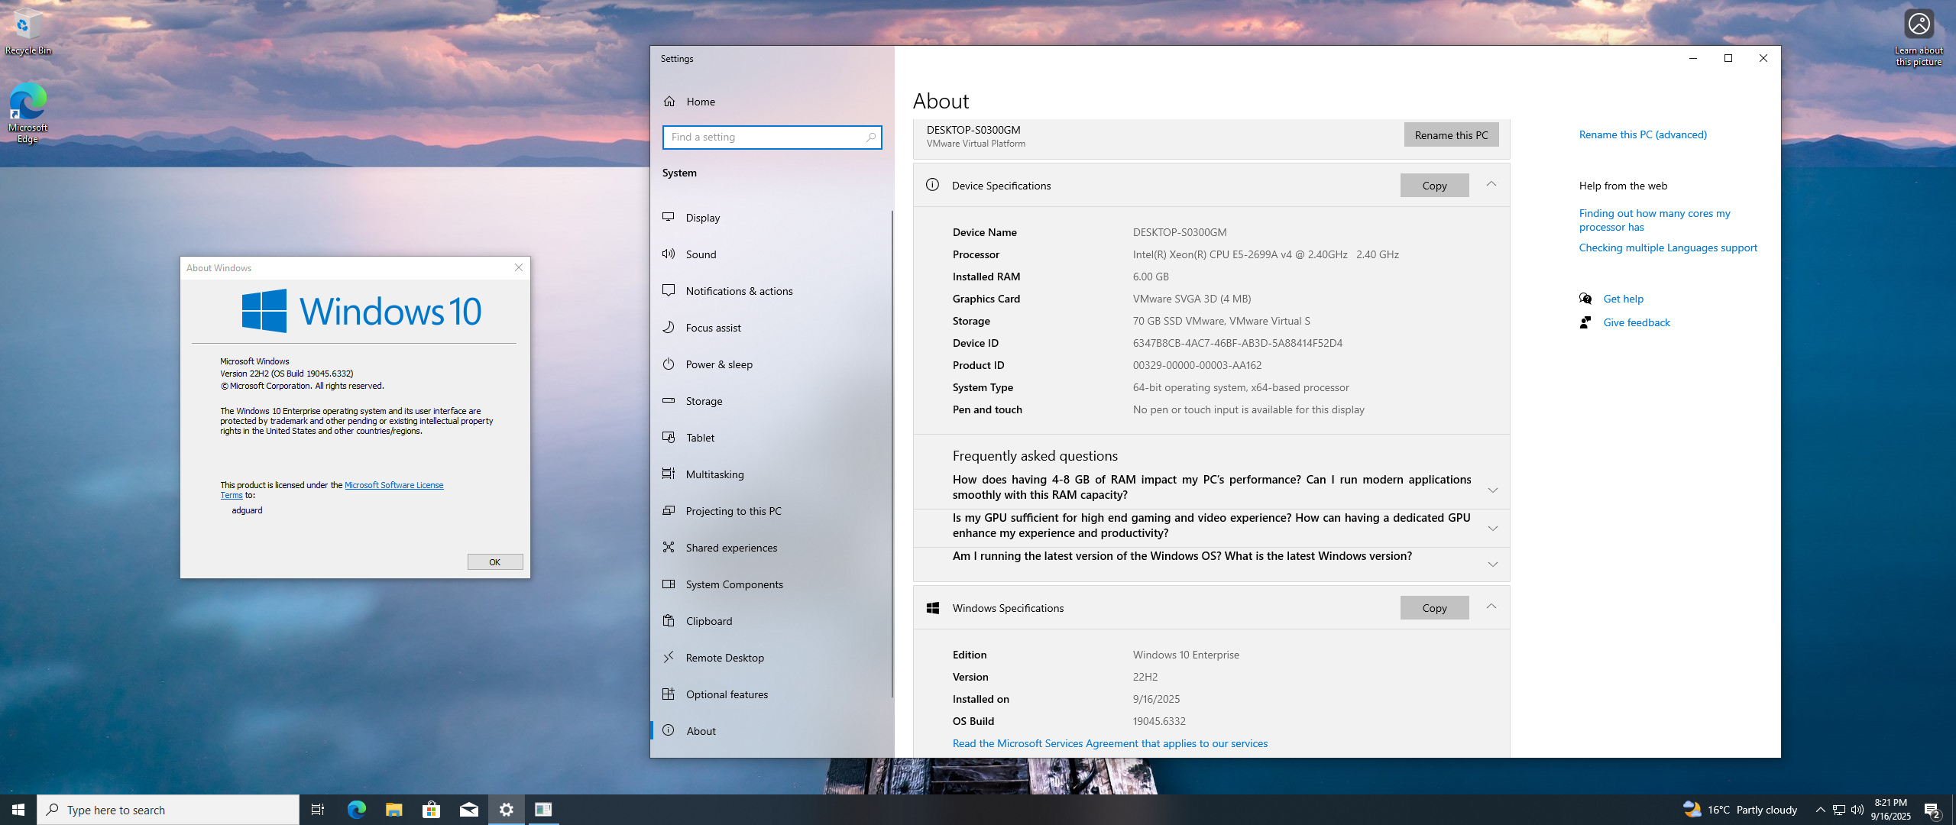Click the Edition value Windows 10 Enterprise
Image resolution: width=1956 pixels, height=825 pixels.
(1186, 655)
